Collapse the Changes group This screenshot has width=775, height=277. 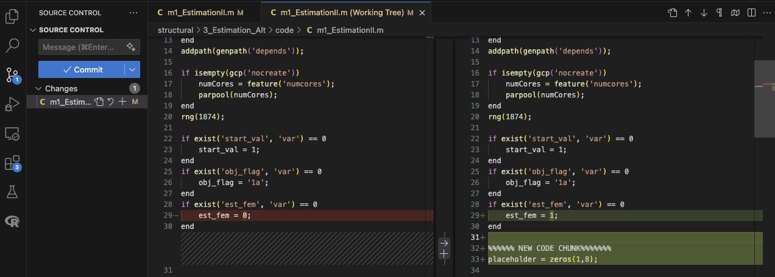pos(38,88)
